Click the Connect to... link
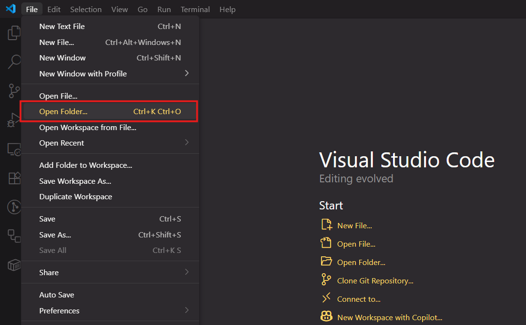The height and width of the screenshot is (325, 526). pos(359,299)
